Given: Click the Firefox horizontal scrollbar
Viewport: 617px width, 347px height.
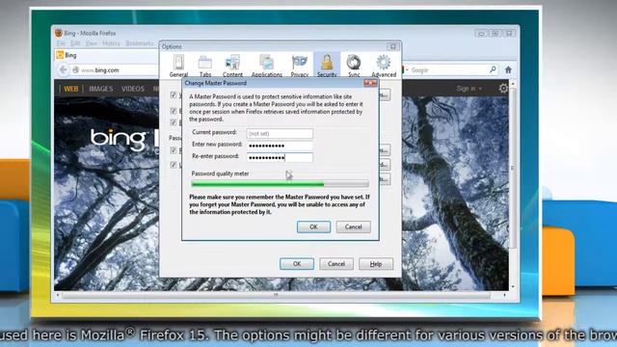Looking at the screenshot, I should [x=276, y=295].
